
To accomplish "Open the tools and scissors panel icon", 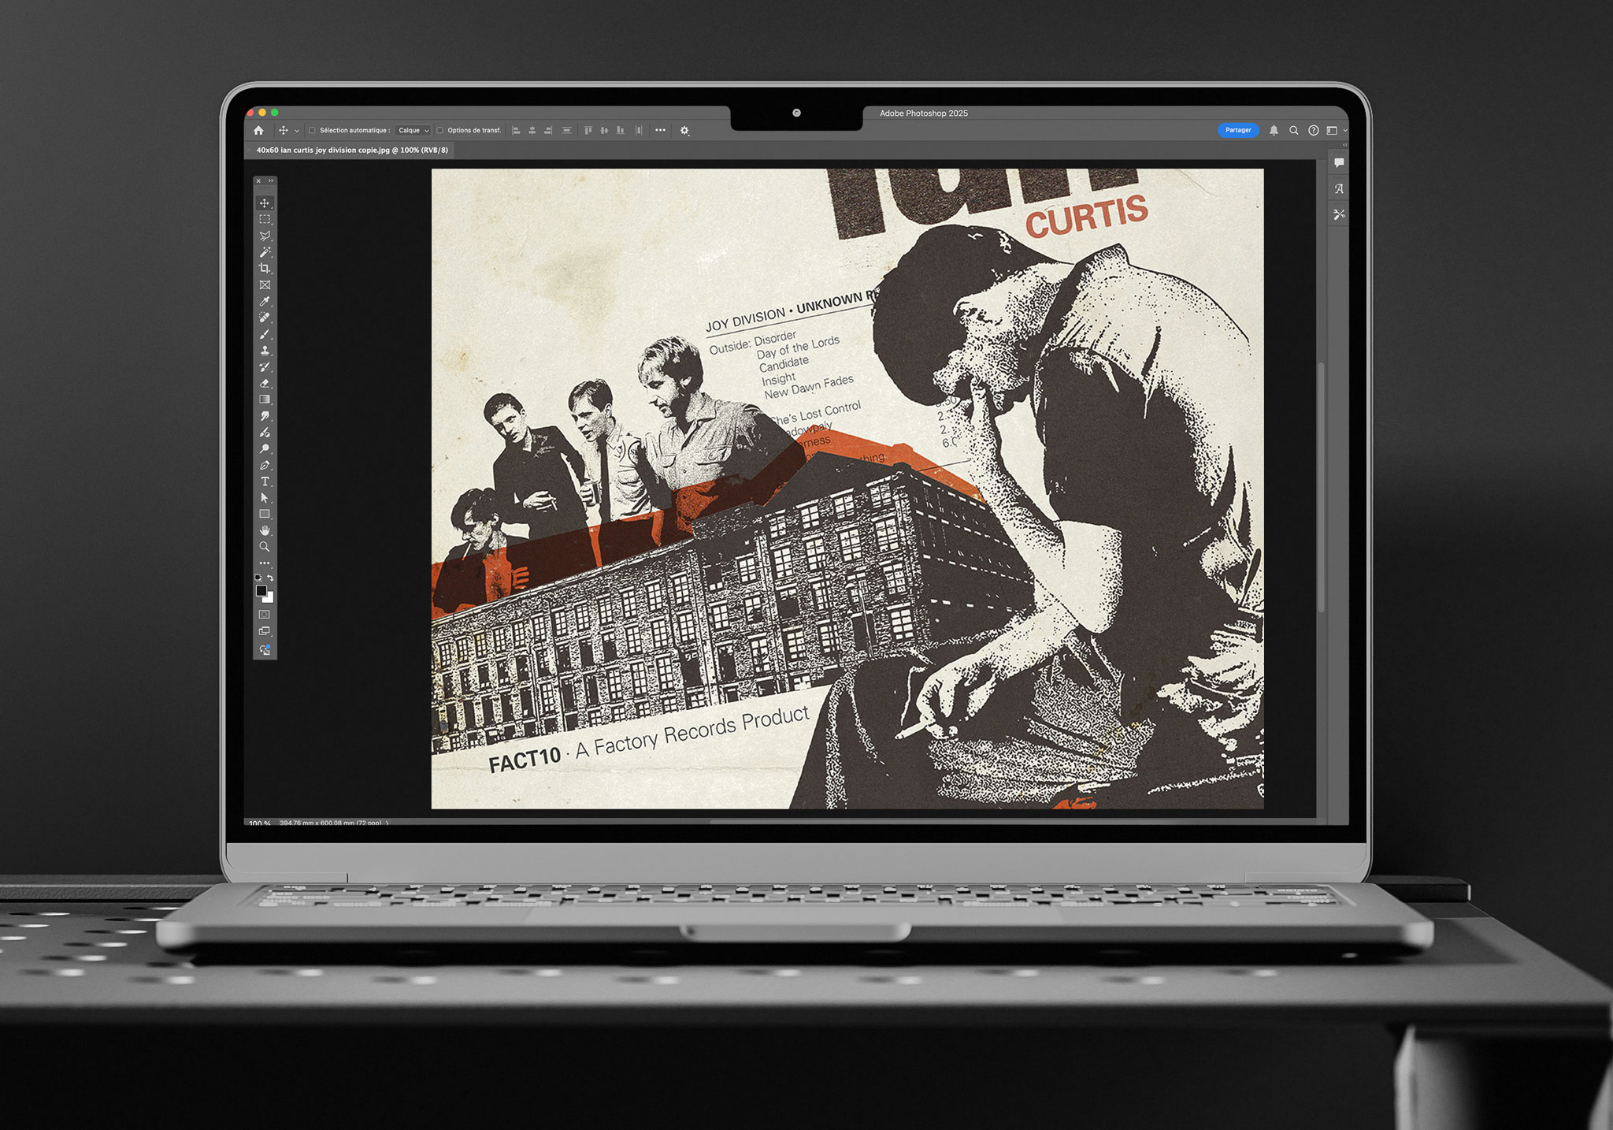I will [1339, 214].
